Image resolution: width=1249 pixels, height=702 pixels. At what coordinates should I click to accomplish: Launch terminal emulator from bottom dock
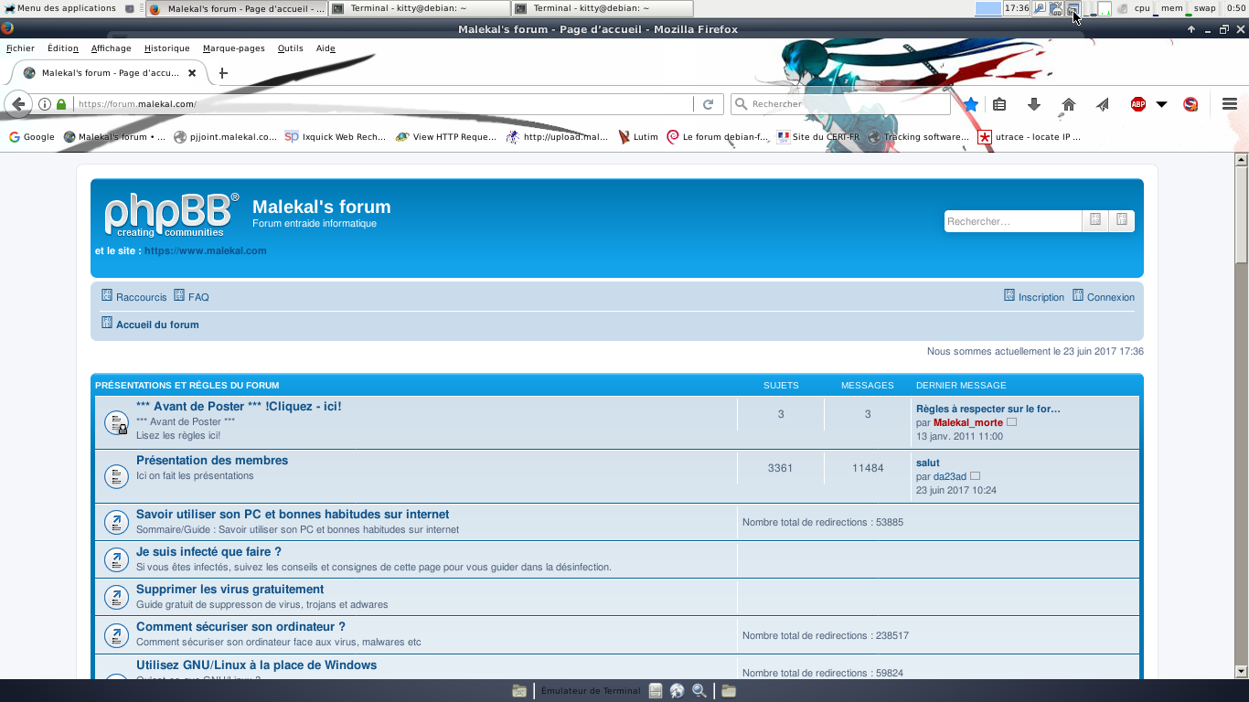point(591,691)
